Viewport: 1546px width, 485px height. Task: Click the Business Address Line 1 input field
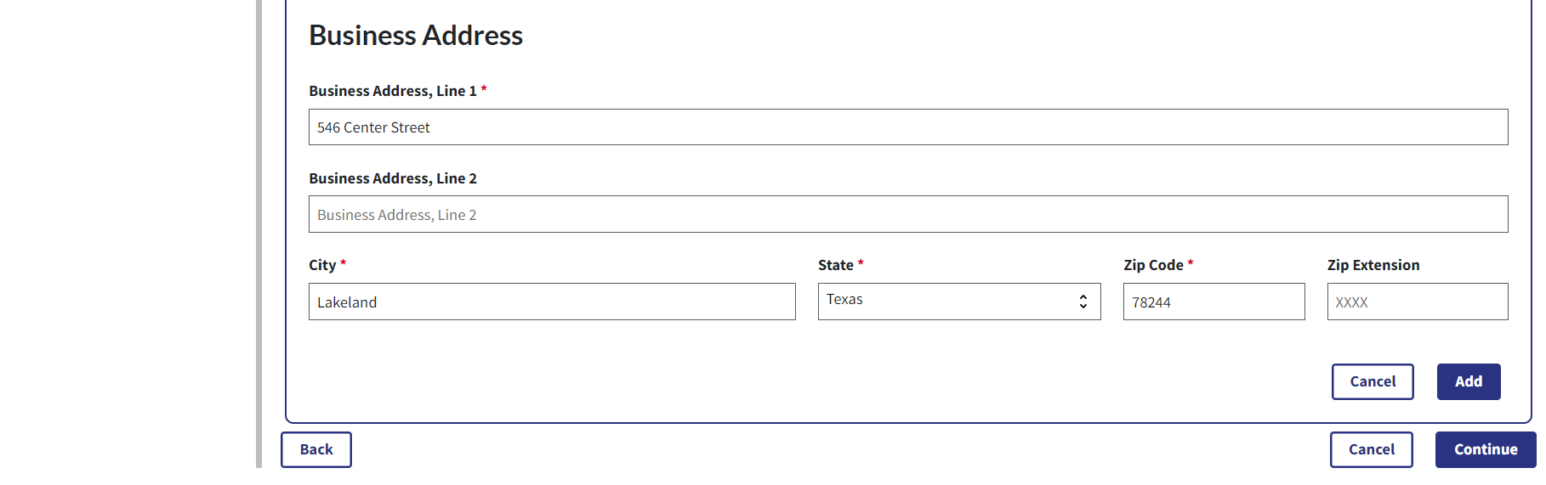pos(907,127)
